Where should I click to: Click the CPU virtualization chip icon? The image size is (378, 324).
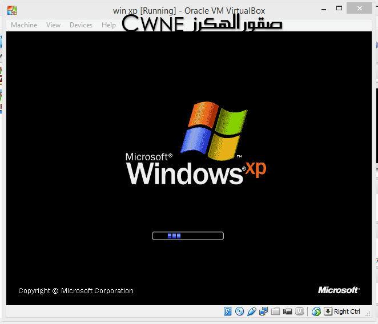coord(299,311)
